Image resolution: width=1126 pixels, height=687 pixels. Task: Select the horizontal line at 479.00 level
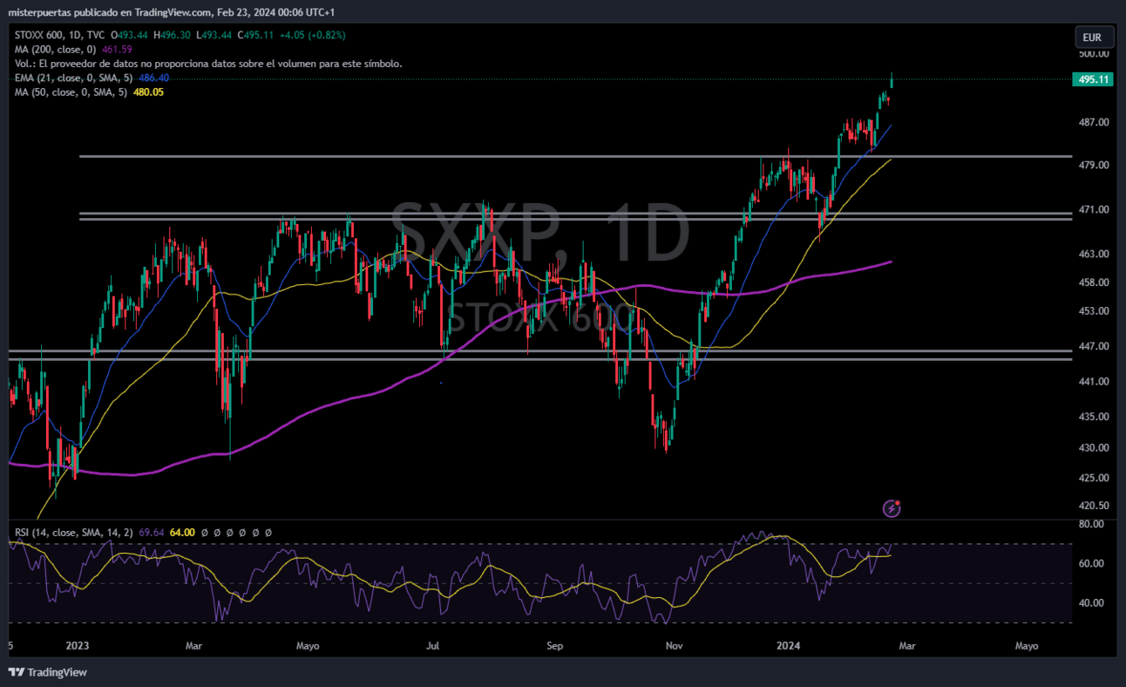488,156
